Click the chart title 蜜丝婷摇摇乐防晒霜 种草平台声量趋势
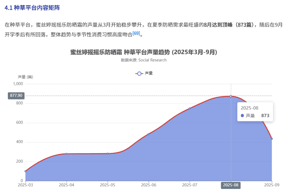 tap(144, 52)
